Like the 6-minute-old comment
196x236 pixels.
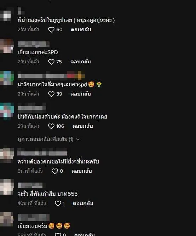[55, 171]
